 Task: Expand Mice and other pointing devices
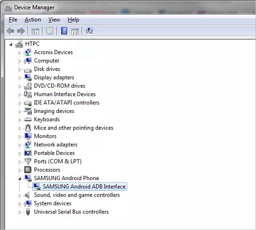pyautogui.click(x=20, y=128)
